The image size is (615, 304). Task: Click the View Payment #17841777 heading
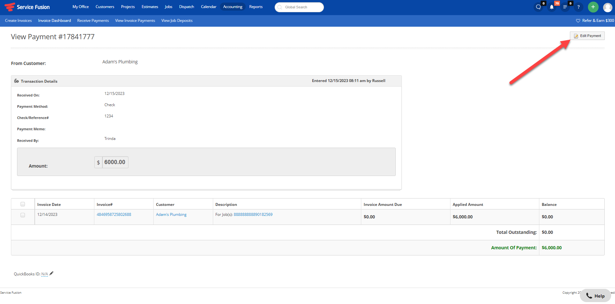pos(53,37)
